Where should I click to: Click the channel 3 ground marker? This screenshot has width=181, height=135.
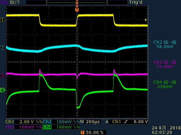click(3, 76)
